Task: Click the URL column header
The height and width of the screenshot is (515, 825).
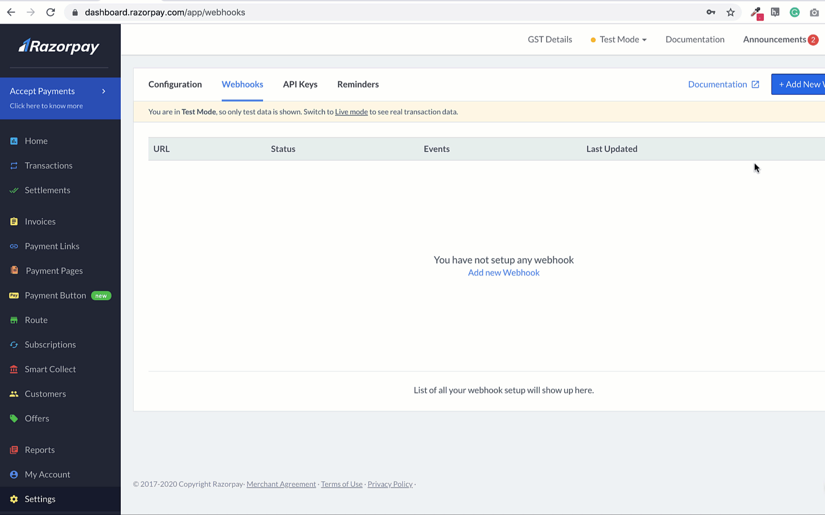Action: [161, 149]
